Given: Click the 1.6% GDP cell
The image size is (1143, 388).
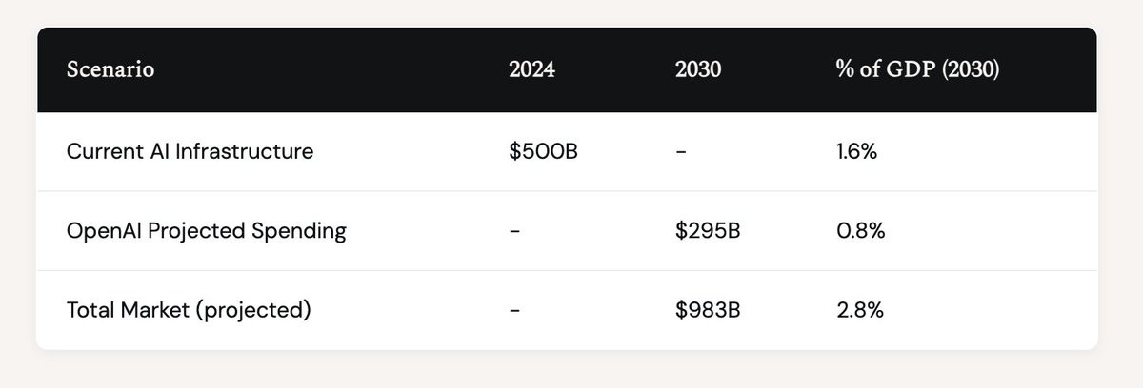Looking at the screenshot, I should (x=854, y=151).
